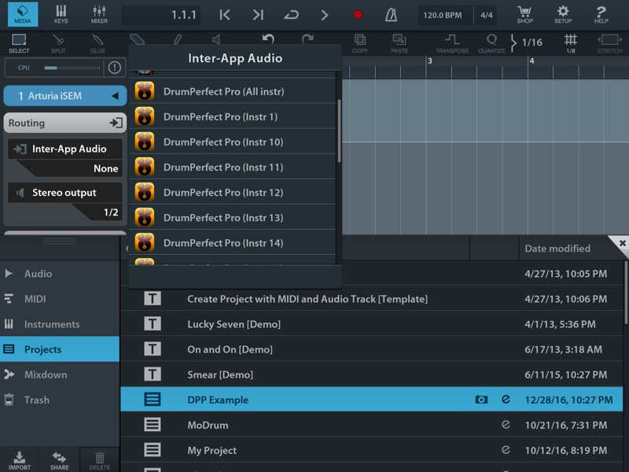Image resolution: width=629 pixels, height=472 pixels.
Task: Open the Mixdown media category
Action: (60, 375)
